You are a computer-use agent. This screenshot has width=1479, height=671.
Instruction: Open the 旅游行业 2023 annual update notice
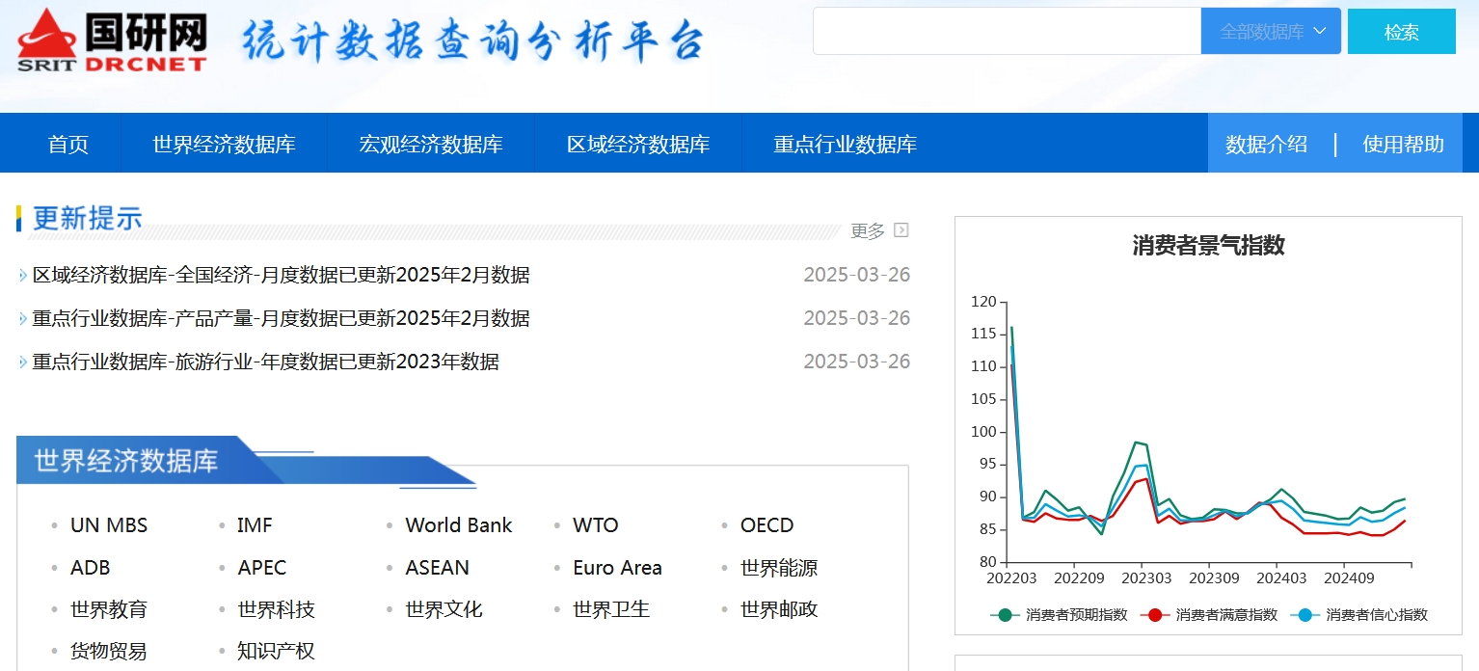tap(266, 362)
